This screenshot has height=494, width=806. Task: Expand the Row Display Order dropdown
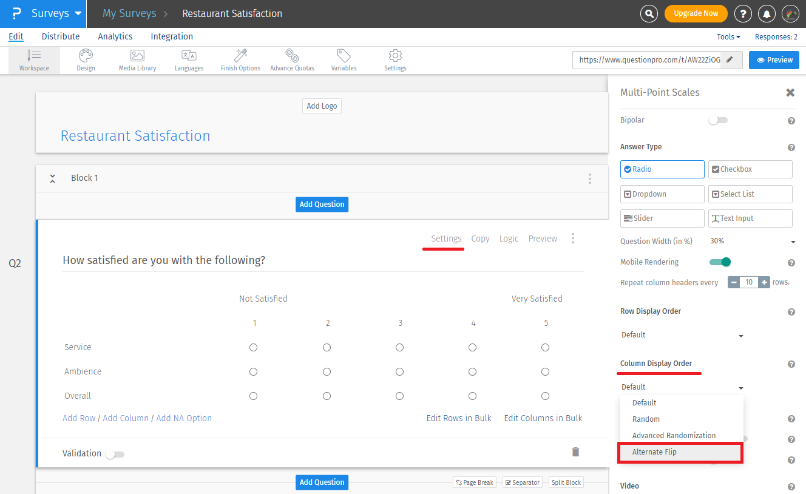point(682,335)
